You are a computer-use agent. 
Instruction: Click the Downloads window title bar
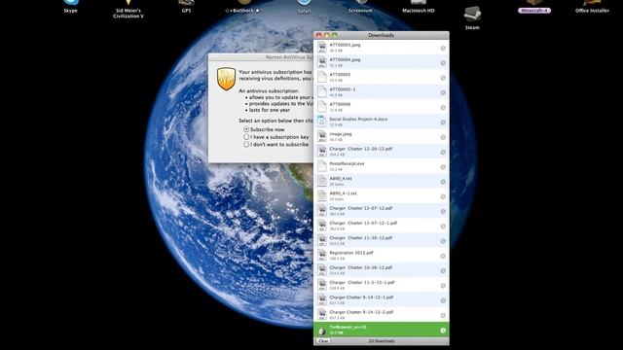coord(381,35)
